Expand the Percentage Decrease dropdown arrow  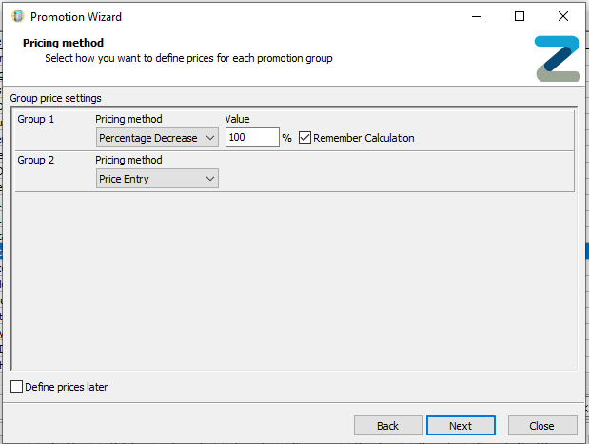point(210,138)
